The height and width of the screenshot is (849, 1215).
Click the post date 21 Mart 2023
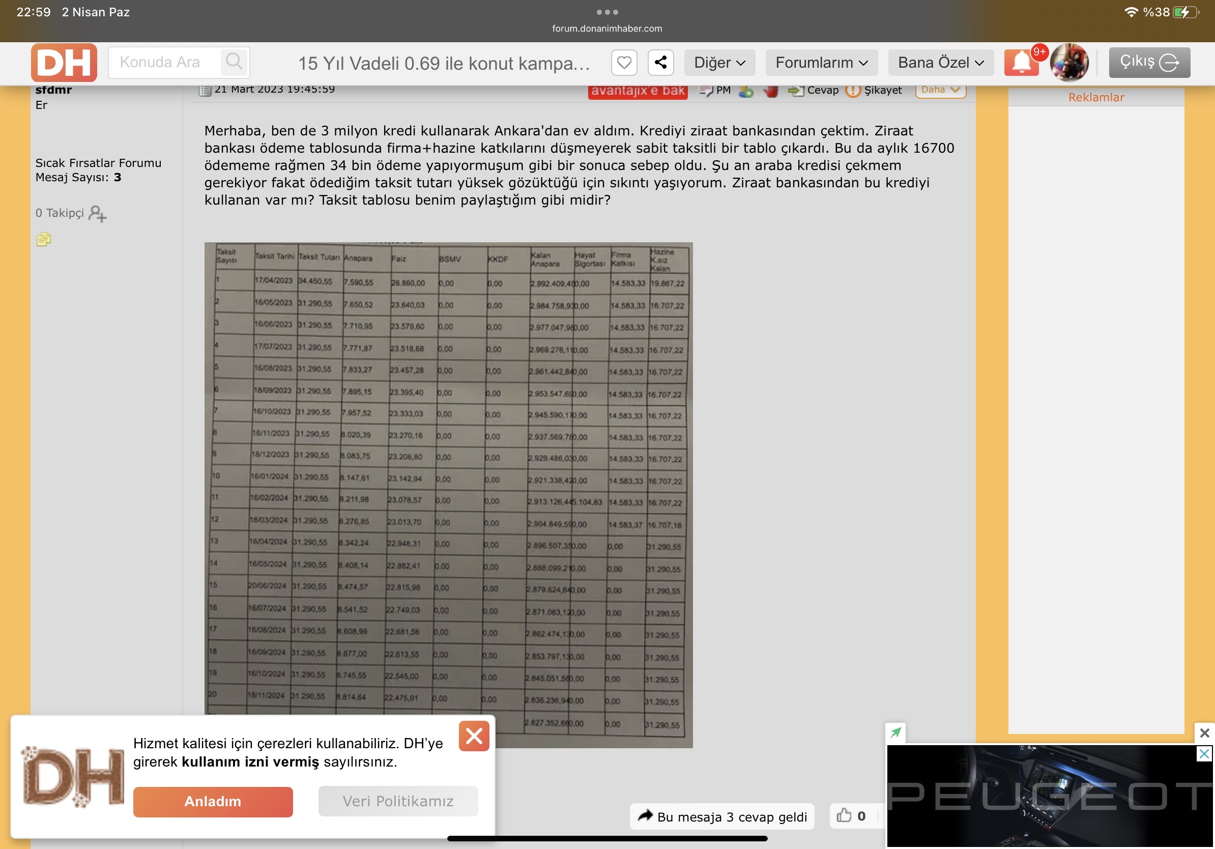tap(275, 90)
